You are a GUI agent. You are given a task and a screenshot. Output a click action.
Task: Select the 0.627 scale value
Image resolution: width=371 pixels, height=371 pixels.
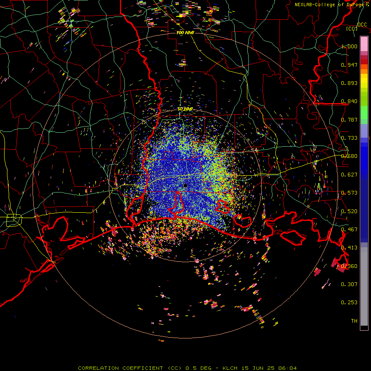tap(349, 175)
